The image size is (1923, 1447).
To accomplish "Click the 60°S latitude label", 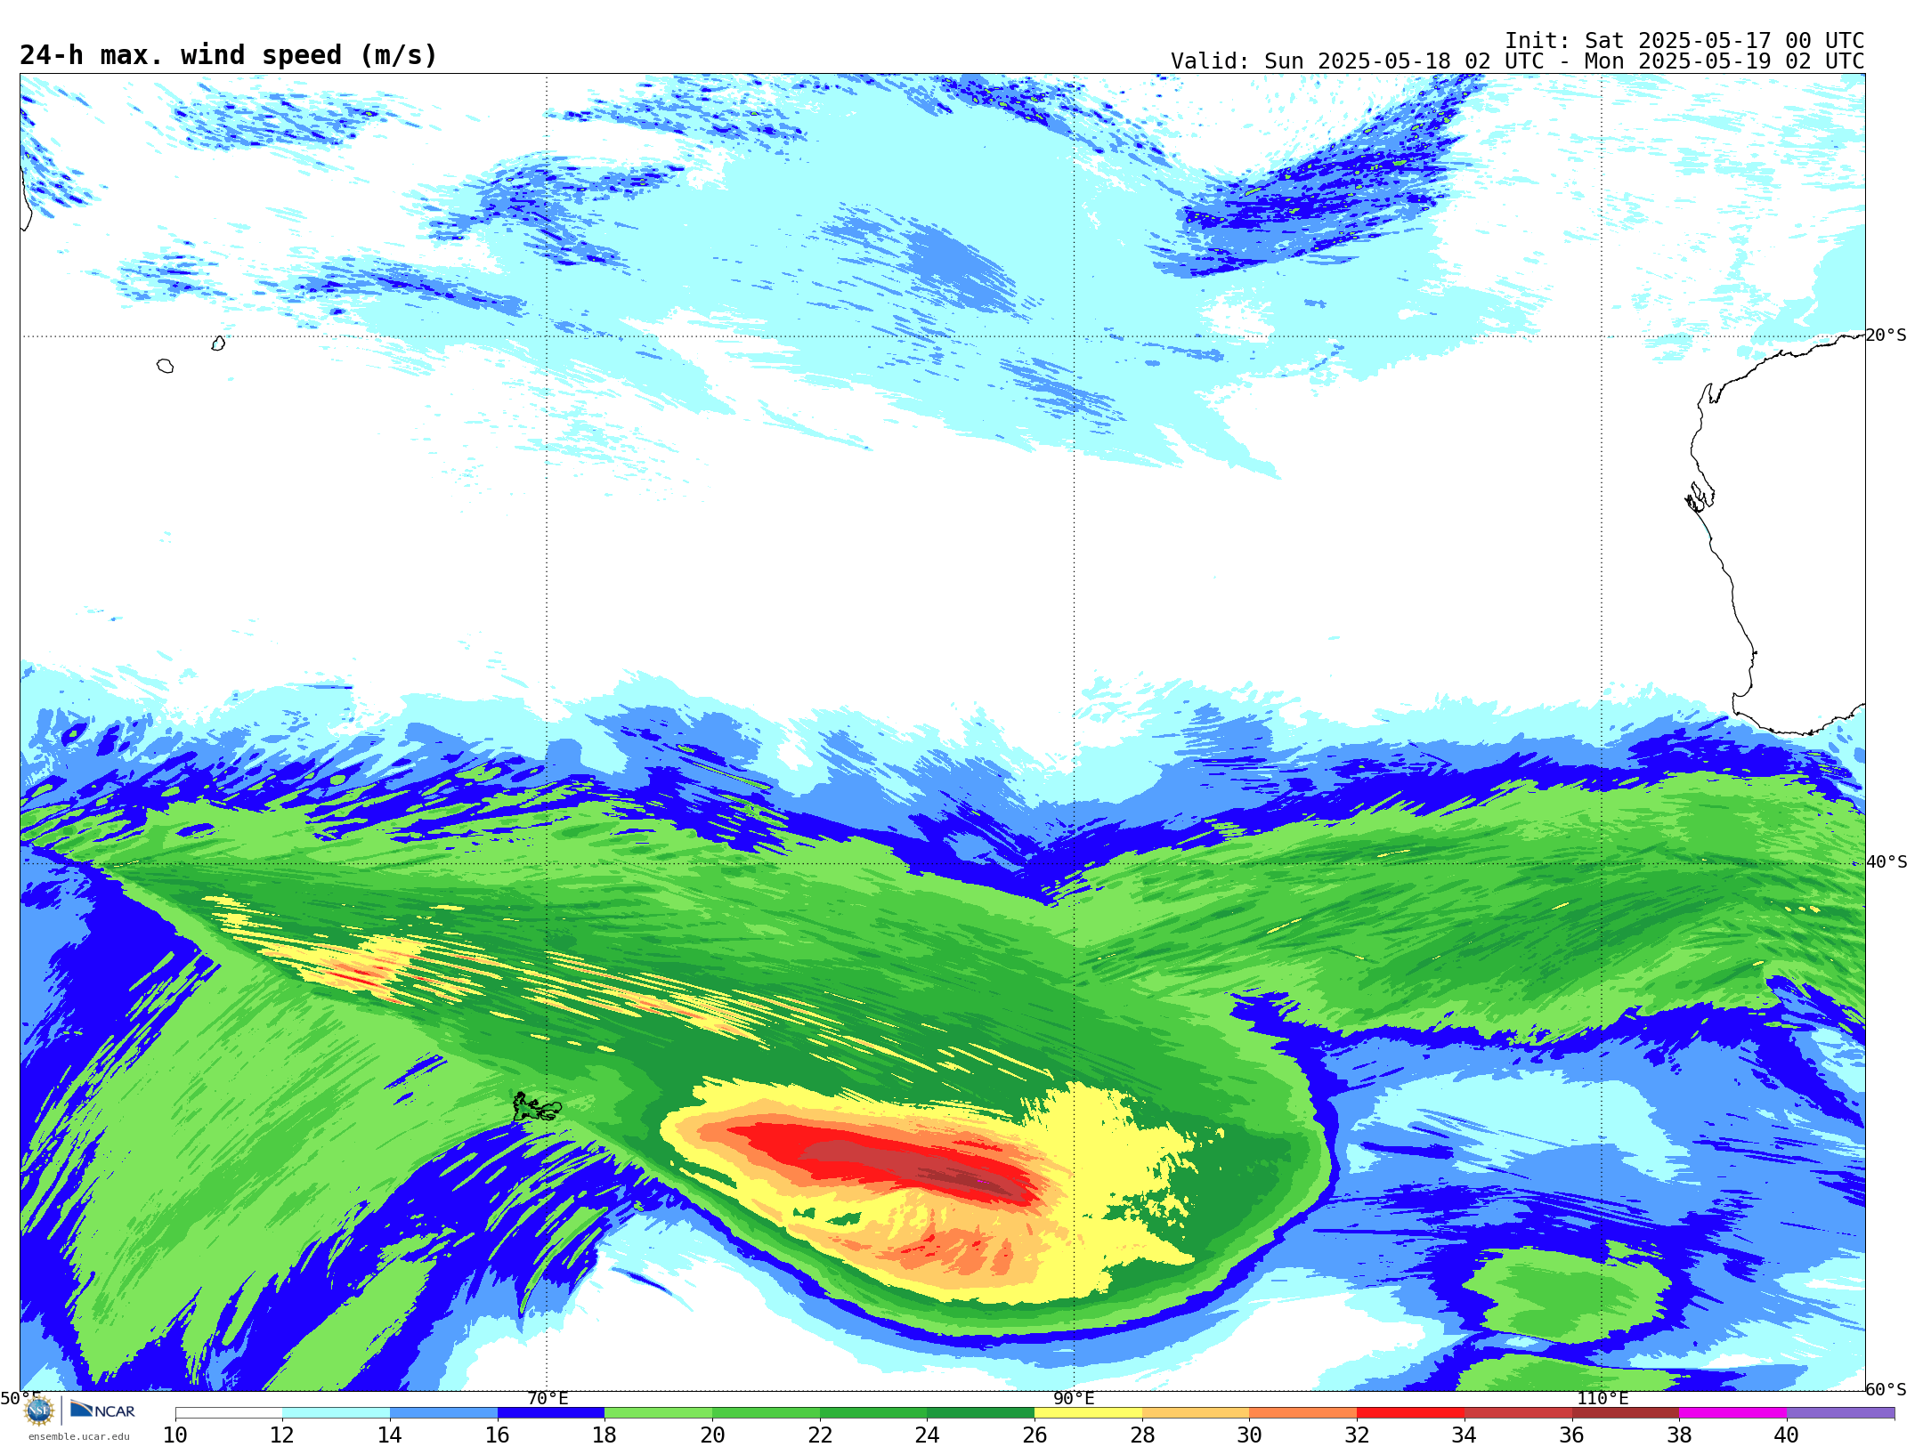I will tap(1886, 1389).
